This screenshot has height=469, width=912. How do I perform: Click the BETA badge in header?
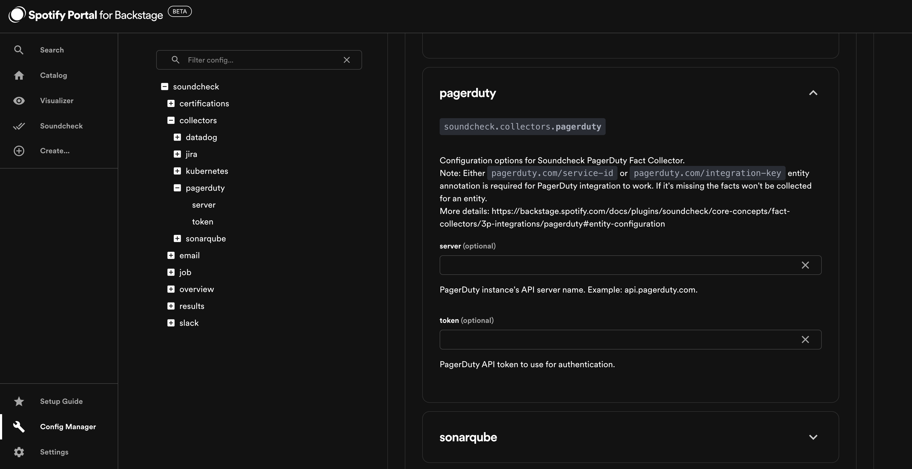point(179,11)
